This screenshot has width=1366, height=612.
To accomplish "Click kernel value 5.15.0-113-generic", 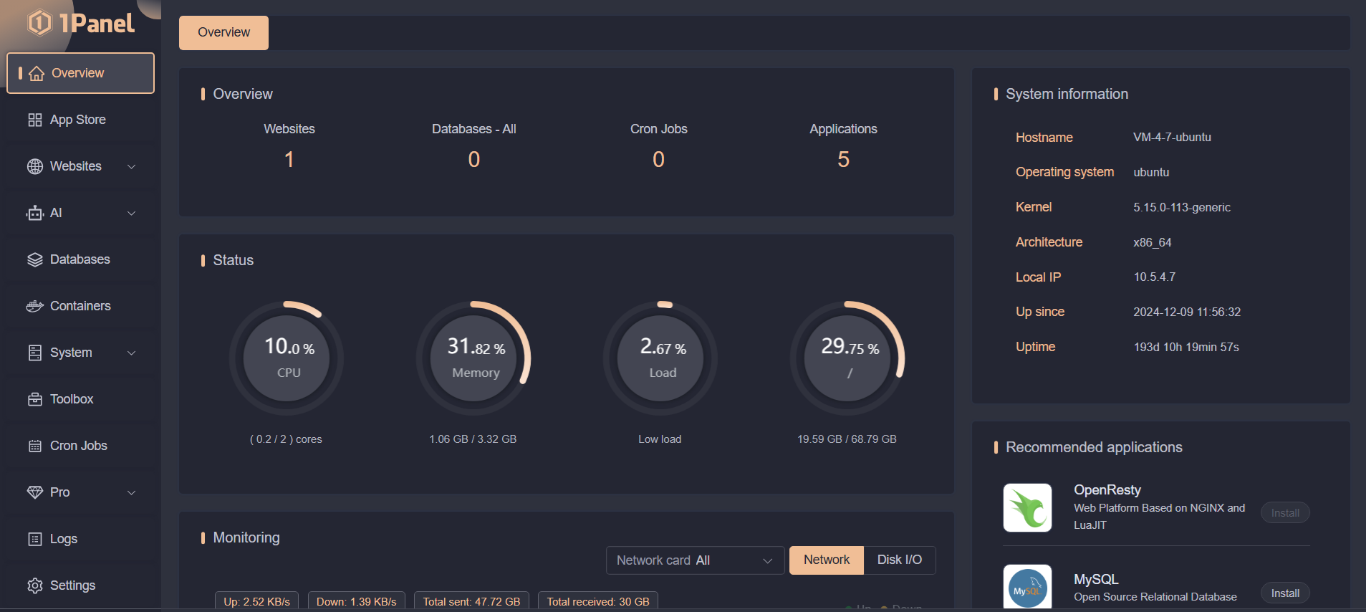I will tap(1182, 207).
